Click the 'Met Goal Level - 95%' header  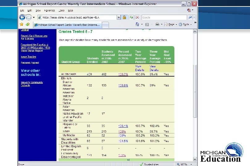167,57
